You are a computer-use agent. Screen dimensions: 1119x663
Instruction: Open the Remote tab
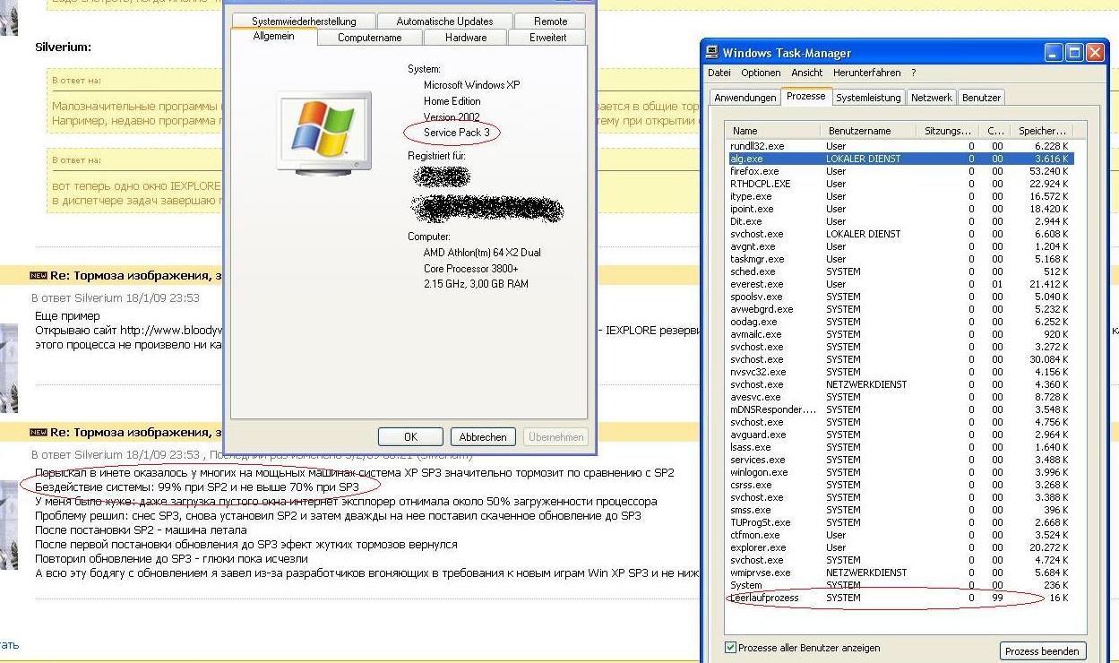click(x=550, y=21)
